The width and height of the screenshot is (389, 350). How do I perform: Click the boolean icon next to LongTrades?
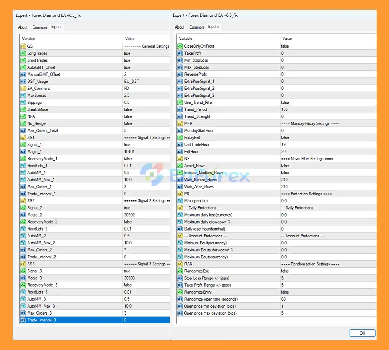[23, 53]
